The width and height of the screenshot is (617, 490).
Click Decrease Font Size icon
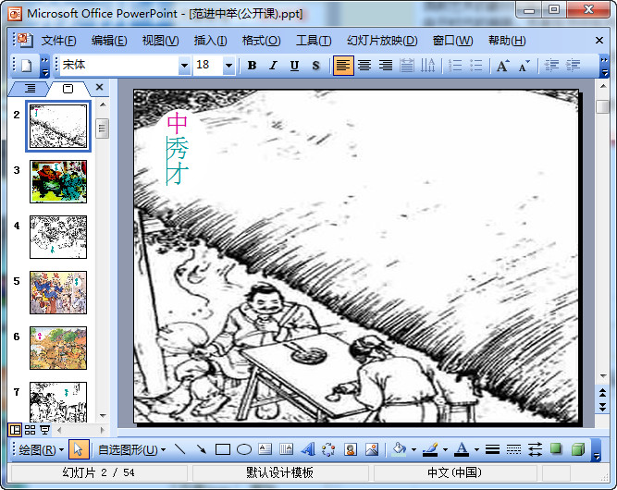tap(524, 66)
